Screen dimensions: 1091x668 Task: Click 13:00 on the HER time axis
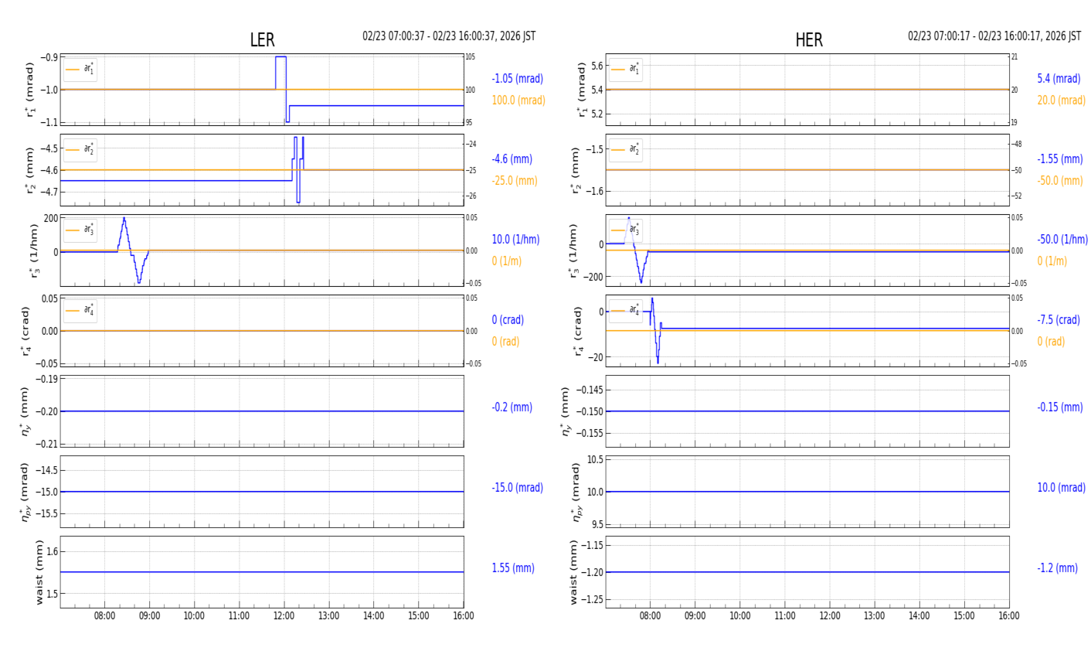[875, 616]
